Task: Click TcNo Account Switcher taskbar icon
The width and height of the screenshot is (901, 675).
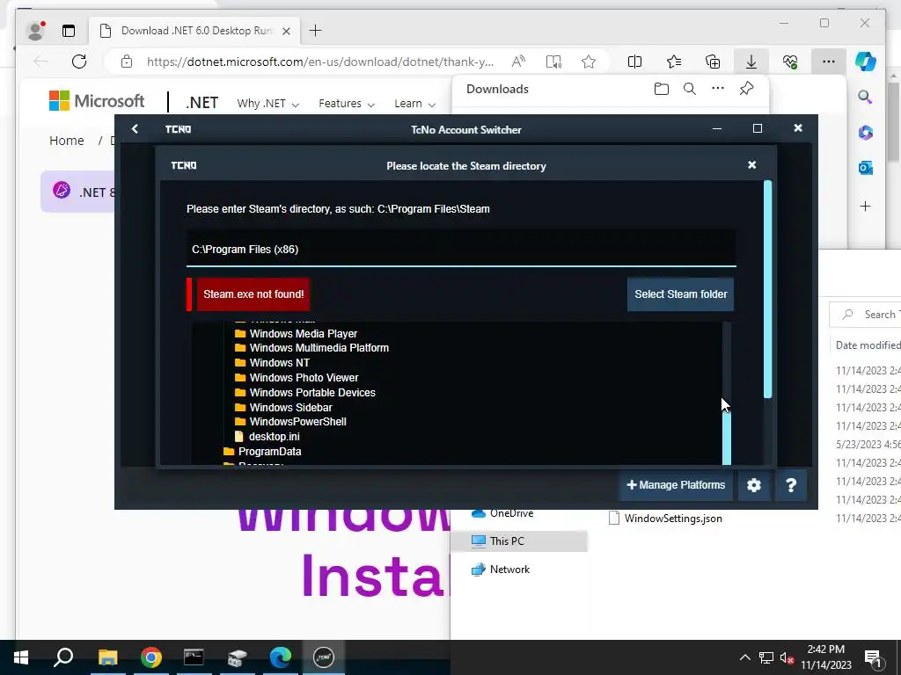Action: (x=324, y=657)
